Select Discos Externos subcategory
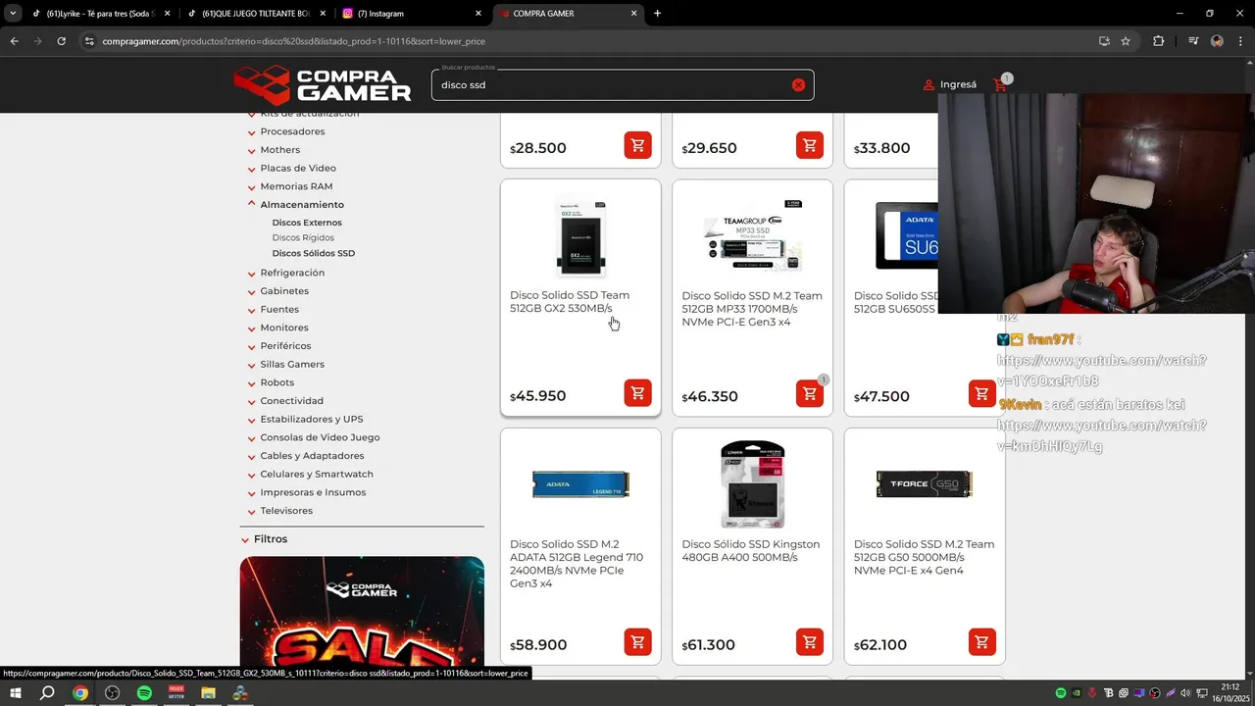Image resolution: width=1255 pixels, height=706 pixels. click(307, 223)
